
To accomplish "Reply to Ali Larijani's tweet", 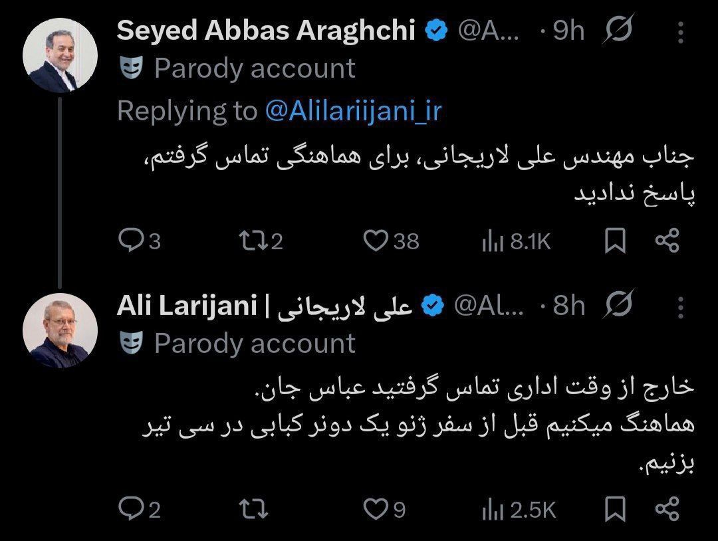I will pos(128,509).
